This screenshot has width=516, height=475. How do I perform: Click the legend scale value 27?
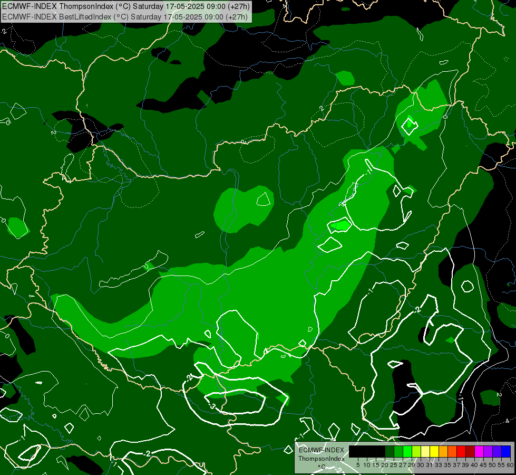click(x=403, y=465)
